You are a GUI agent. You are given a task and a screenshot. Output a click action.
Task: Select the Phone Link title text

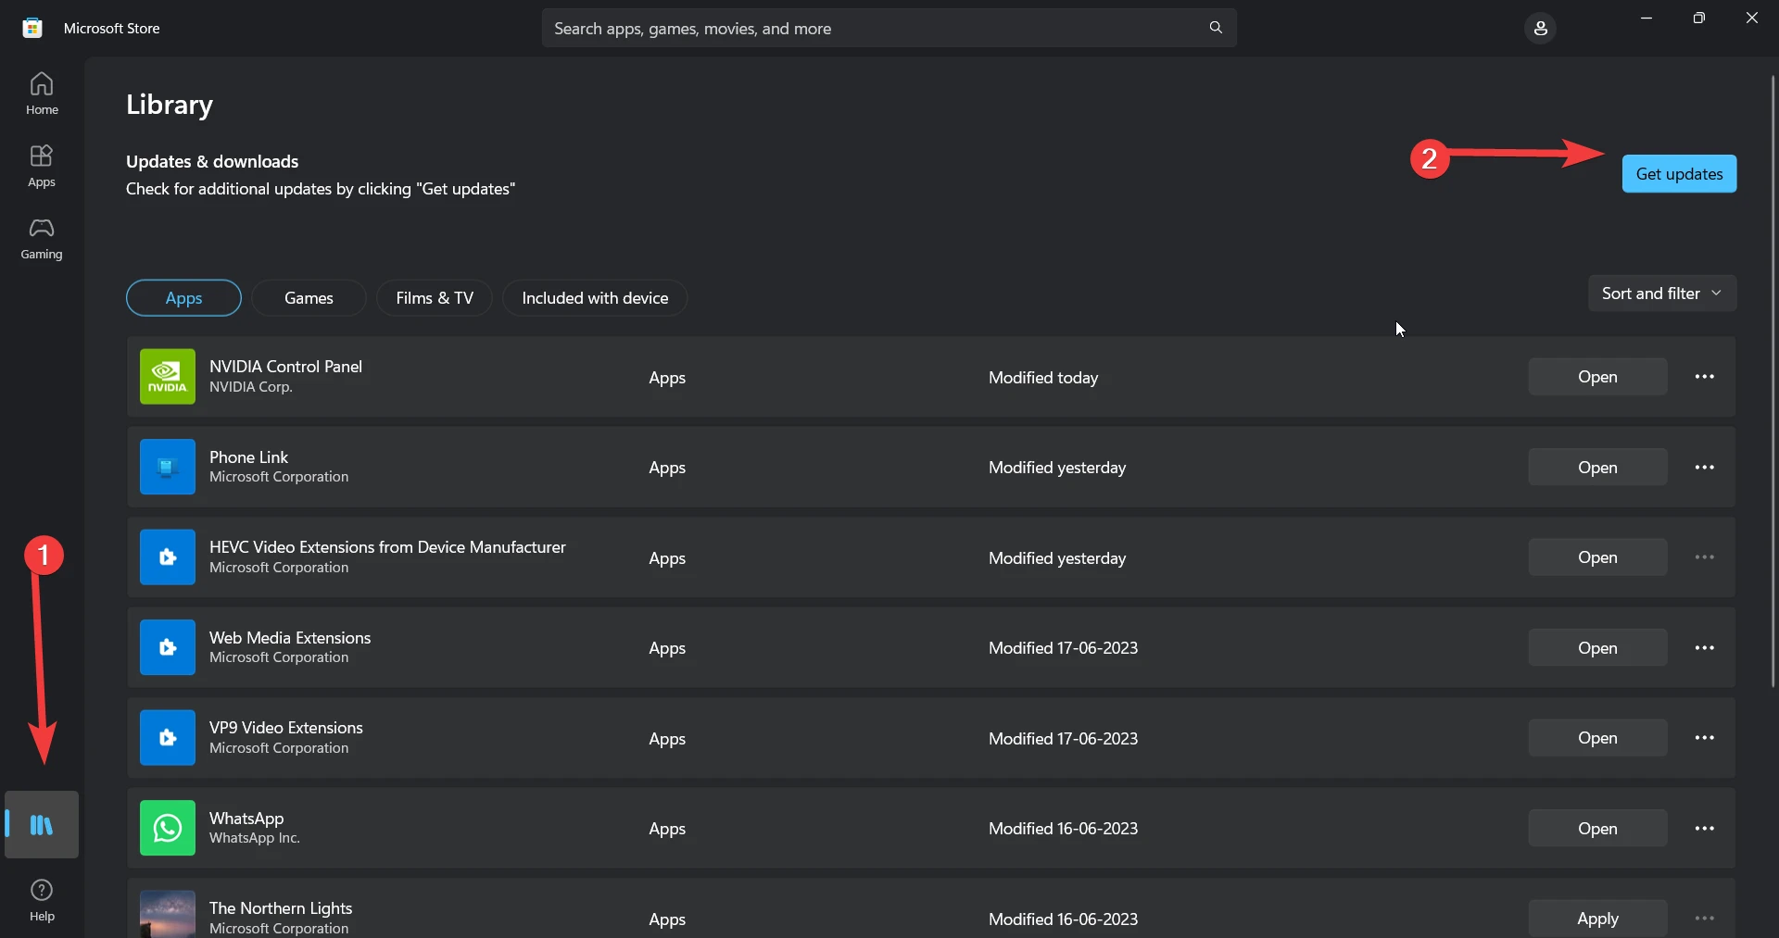248,457
